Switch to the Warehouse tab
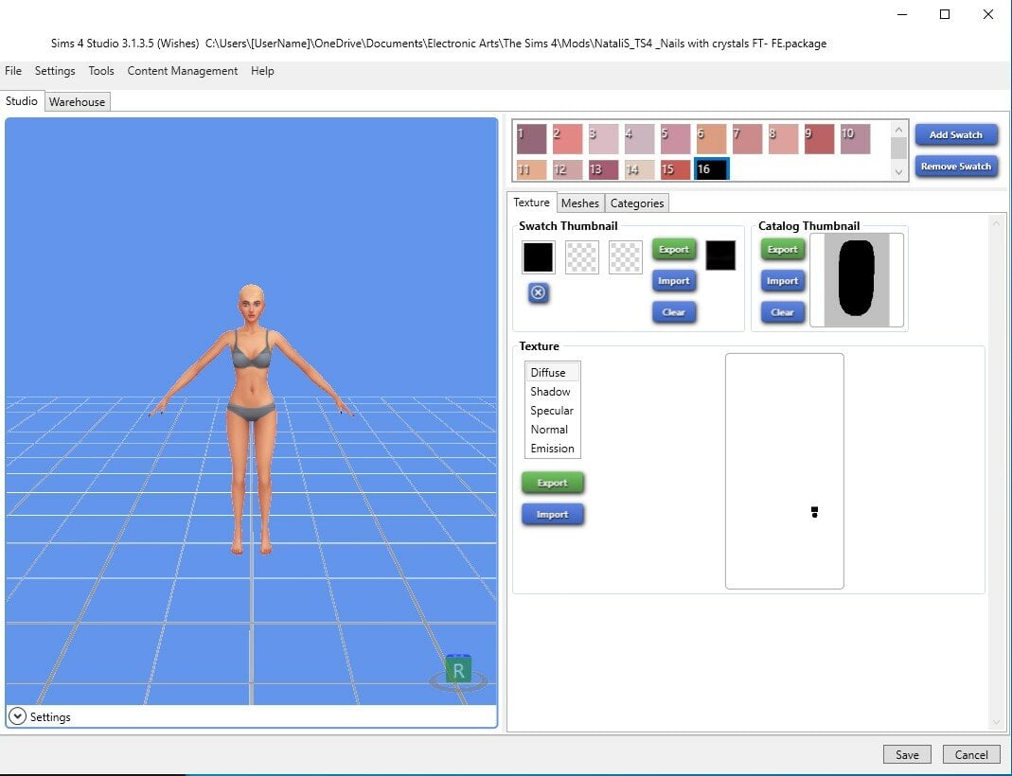Screen dimensions: 1012x776 (77, 102)
